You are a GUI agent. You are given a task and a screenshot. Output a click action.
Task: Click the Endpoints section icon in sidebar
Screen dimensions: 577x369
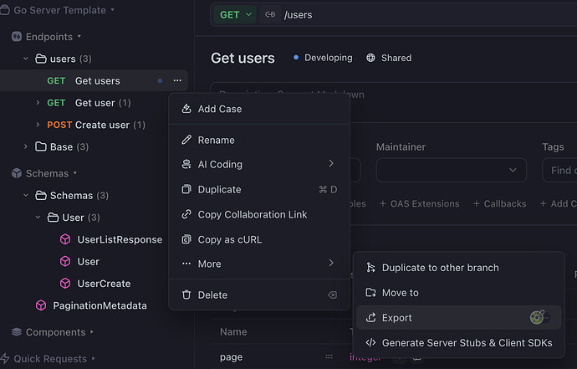coord(16,37)
